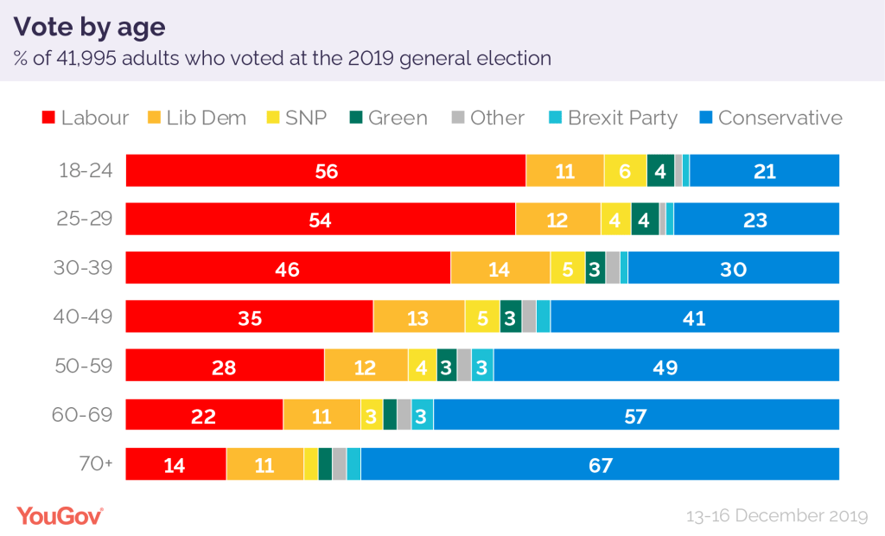The width and height of the screenshot is (885, 536).
Task: Click the 25-29 Green segment showing 4
Action: point(645,220)
